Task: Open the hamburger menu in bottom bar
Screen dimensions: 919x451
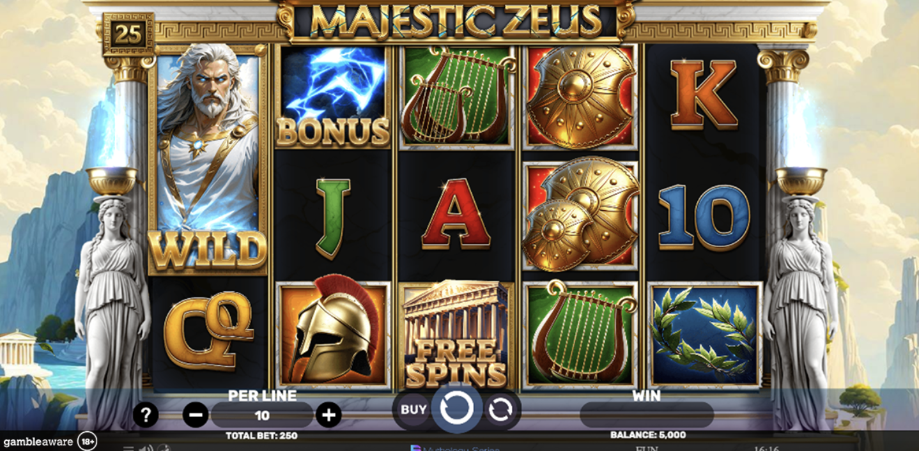Action: (x=128, y=448)
